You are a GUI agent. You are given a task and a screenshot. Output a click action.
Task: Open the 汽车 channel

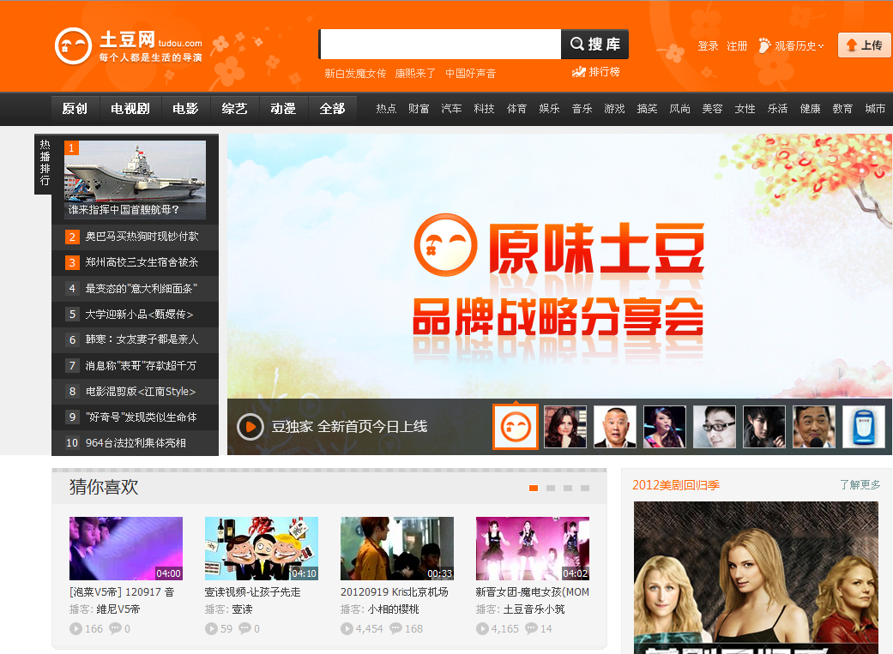451,109
